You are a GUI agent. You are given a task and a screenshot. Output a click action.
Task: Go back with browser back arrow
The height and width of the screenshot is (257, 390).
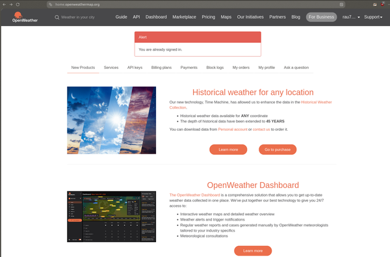pyautogui.click(x=5, y=5)
